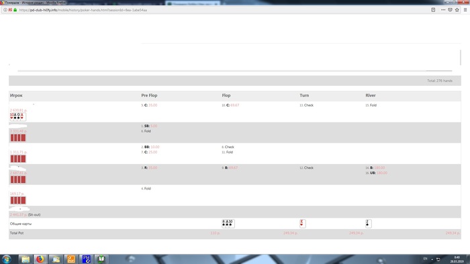Click the 'River' column header

point(371,95)
